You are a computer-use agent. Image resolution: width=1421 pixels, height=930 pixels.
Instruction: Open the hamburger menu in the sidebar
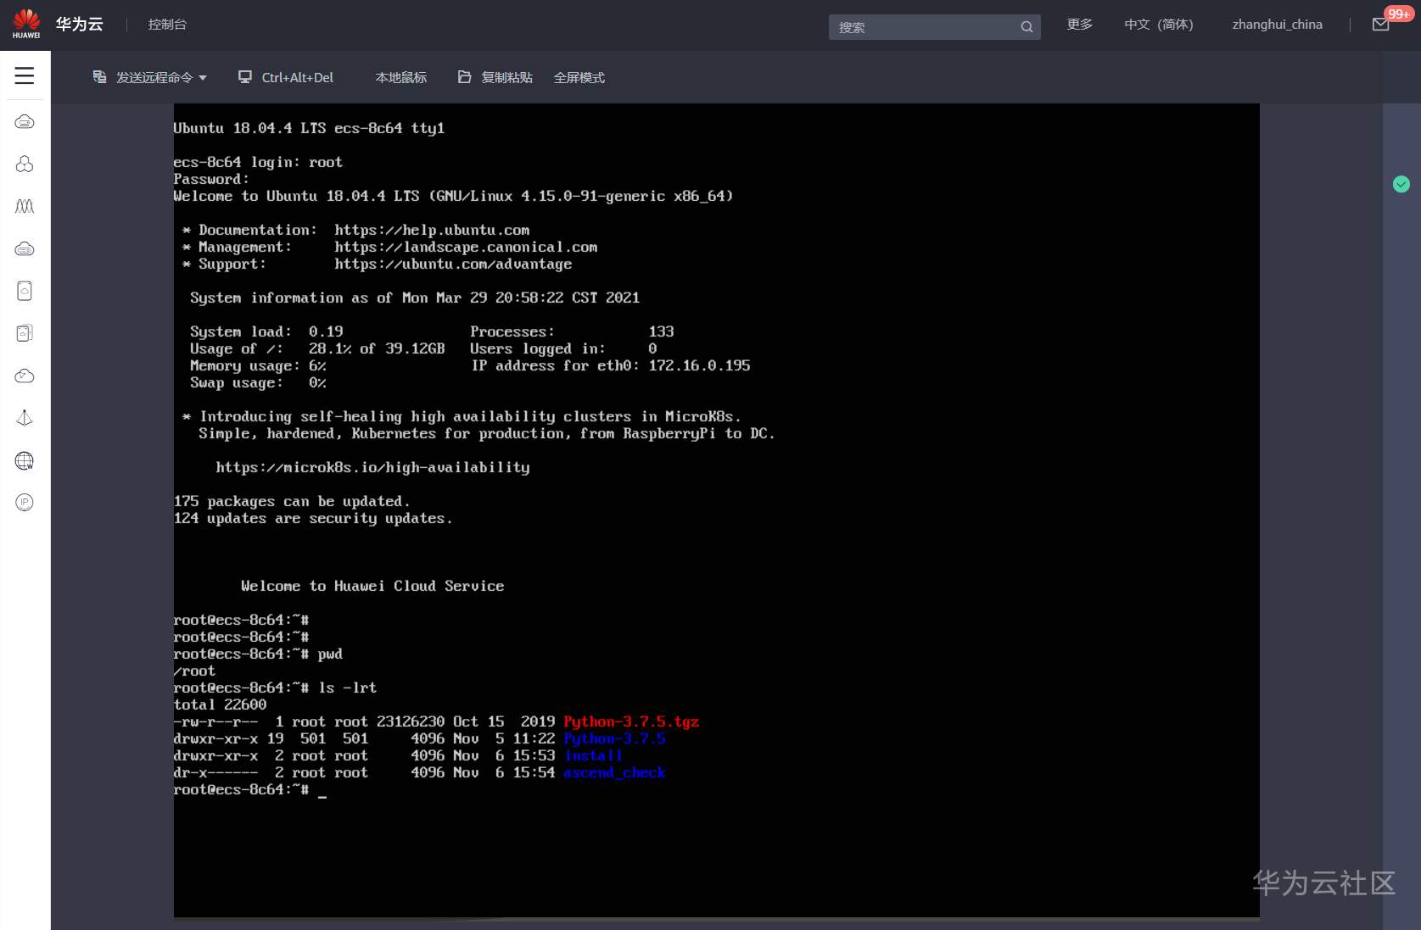click(x=25, y=76)
